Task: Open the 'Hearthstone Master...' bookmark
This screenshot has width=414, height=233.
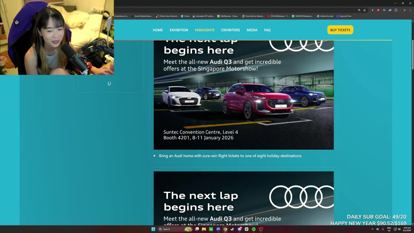Action: pos(253,16)
